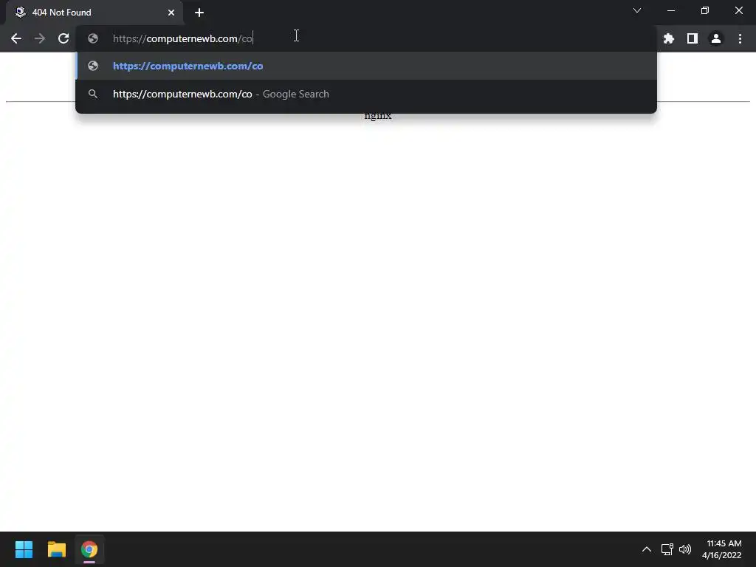
Task: Click the globe icon inside the address bar
Action: coord(93,38)
